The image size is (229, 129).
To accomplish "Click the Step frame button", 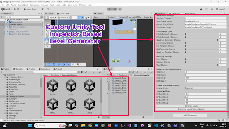I will 120,9.
